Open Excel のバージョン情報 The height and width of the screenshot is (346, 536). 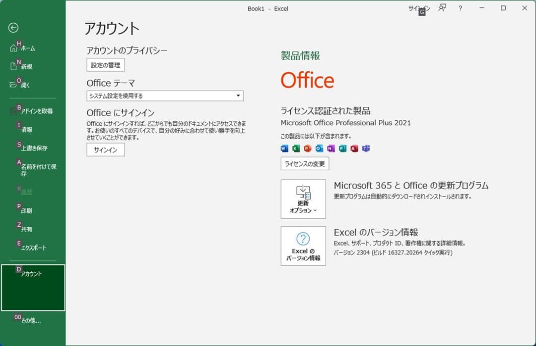tap(303, 246)
